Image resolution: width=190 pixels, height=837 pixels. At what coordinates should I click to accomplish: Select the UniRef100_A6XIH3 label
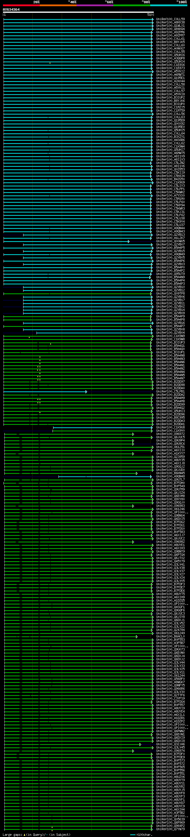click(x=170, y=548)
